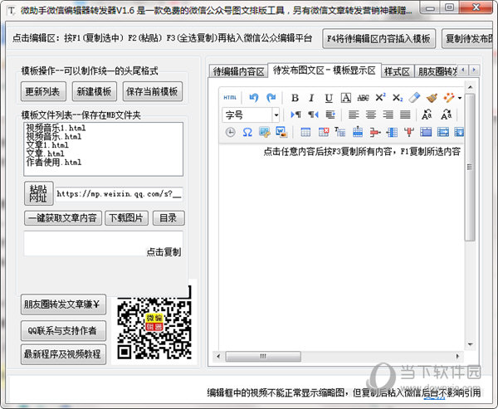Click the 更新列表 button
This screenshot has height=409, width=498.
tap(43, 92)
